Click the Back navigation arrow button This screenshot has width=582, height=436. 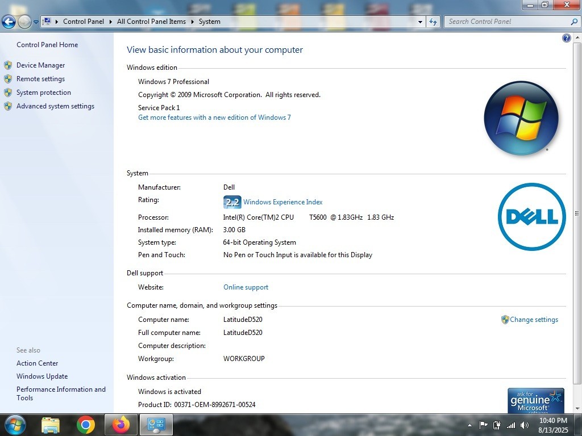(9, 22)
